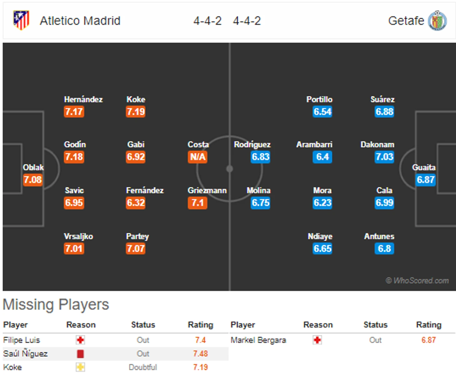Screen dimensions: 456x375
Task: Click the left Rating column header
Action: coord(201,325)
